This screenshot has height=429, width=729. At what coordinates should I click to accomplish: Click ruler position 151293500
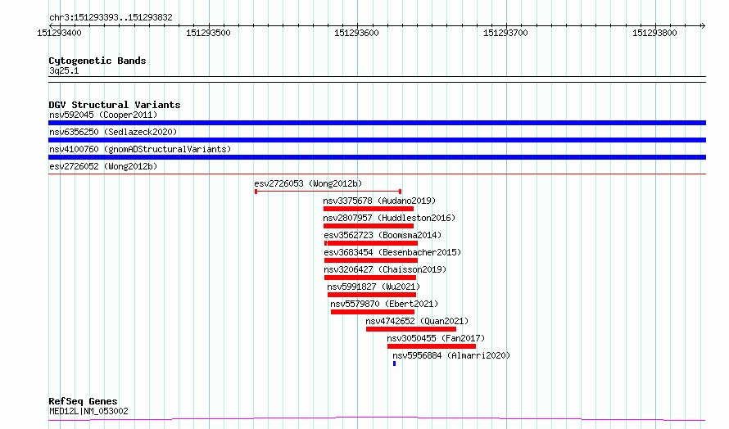[x=208, y=33]
